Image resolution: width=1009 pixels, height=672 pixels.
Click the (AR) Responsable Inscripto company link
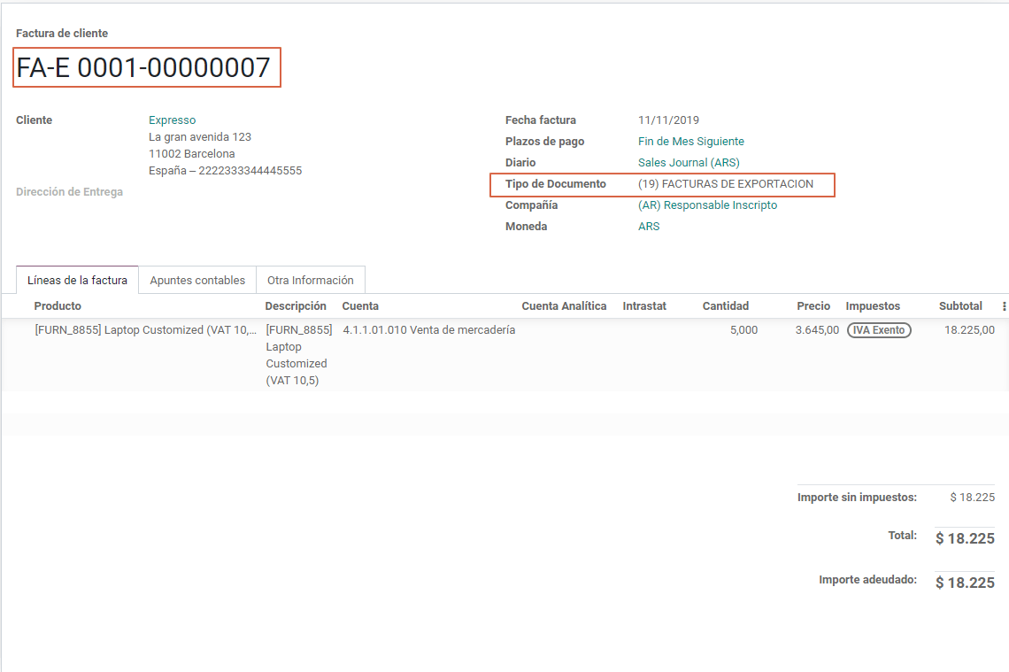(x=707, y=205)
